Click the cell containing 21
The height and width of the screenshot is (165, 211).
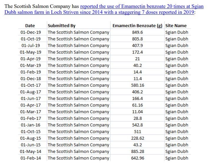click(137, 59)
